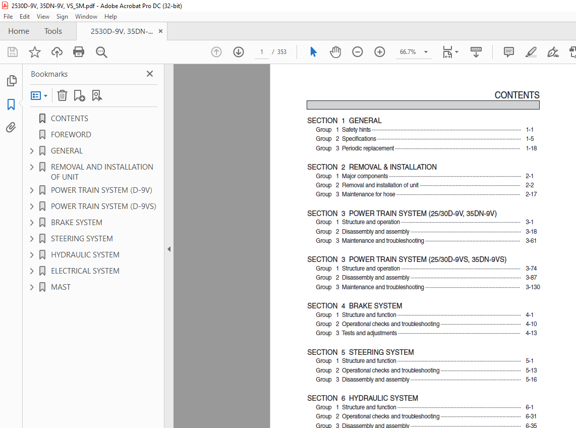The height and width of the screenshot is (428, 576).
Task: Go to next page arrow
Action: [x=239, y=52]
